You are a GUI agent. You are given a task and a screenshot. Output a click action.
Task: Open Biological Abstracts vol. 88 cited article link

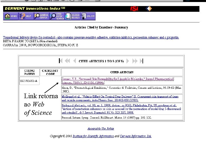pos(121,109)
